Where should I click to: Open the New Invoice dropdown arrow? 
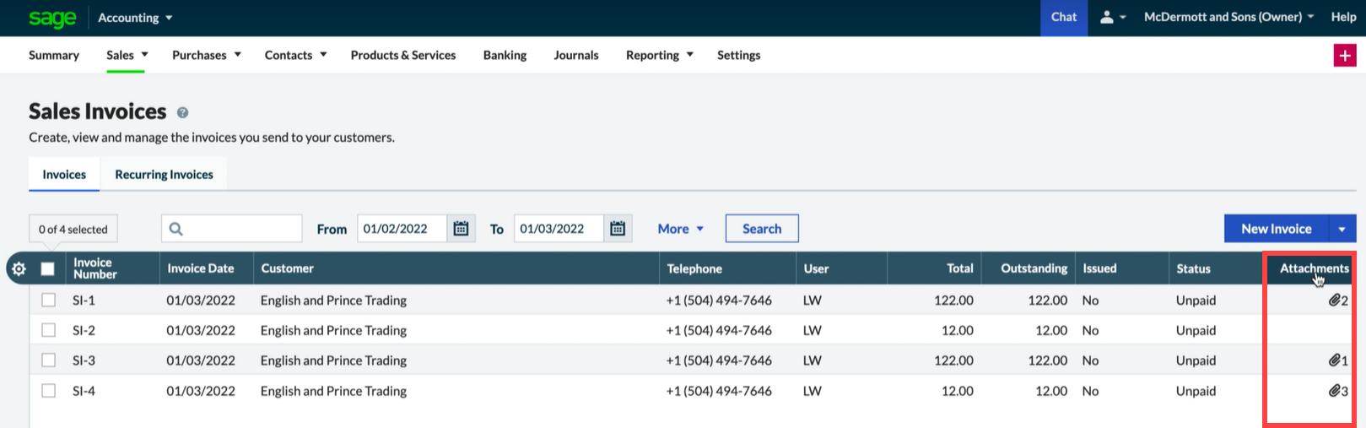pyautogui.click(x=1342, y=229)
